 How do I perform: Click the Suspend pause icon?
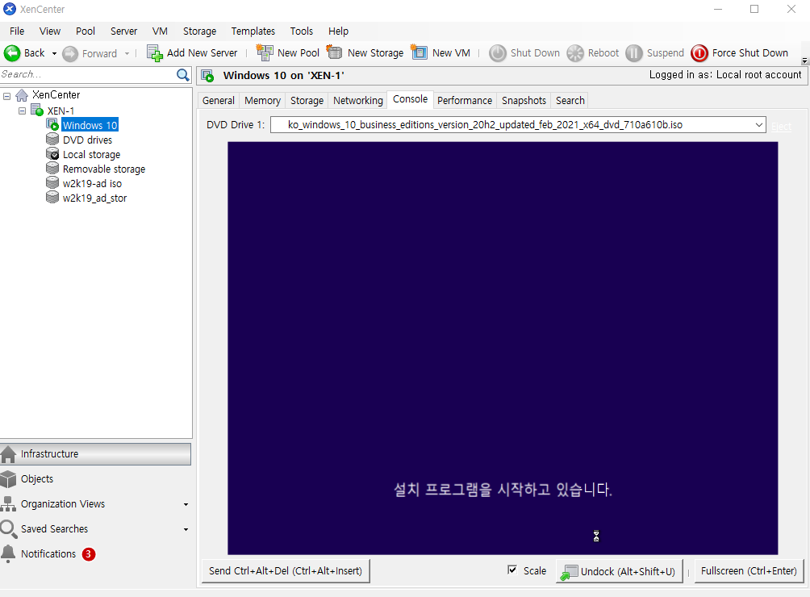[x=634, y=53]
